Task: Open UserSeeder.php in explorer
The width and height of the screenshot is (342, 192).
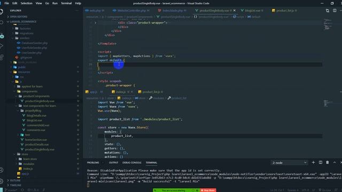Action: [x=32, y=53]
